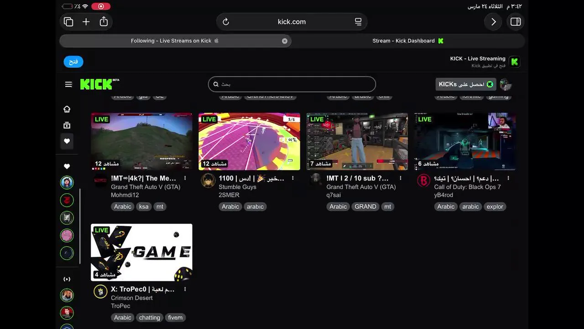584x329 pixels.
Task: Select the chatting tag under TroPec
Action: click(x=150, y=318)
